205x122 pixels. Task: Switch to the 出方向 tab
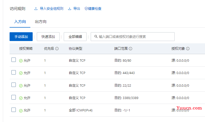click(41, 22)
